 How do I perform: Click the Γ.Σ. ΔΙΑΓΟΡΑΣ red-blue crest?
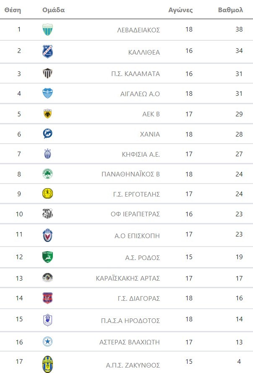point(47,298)
